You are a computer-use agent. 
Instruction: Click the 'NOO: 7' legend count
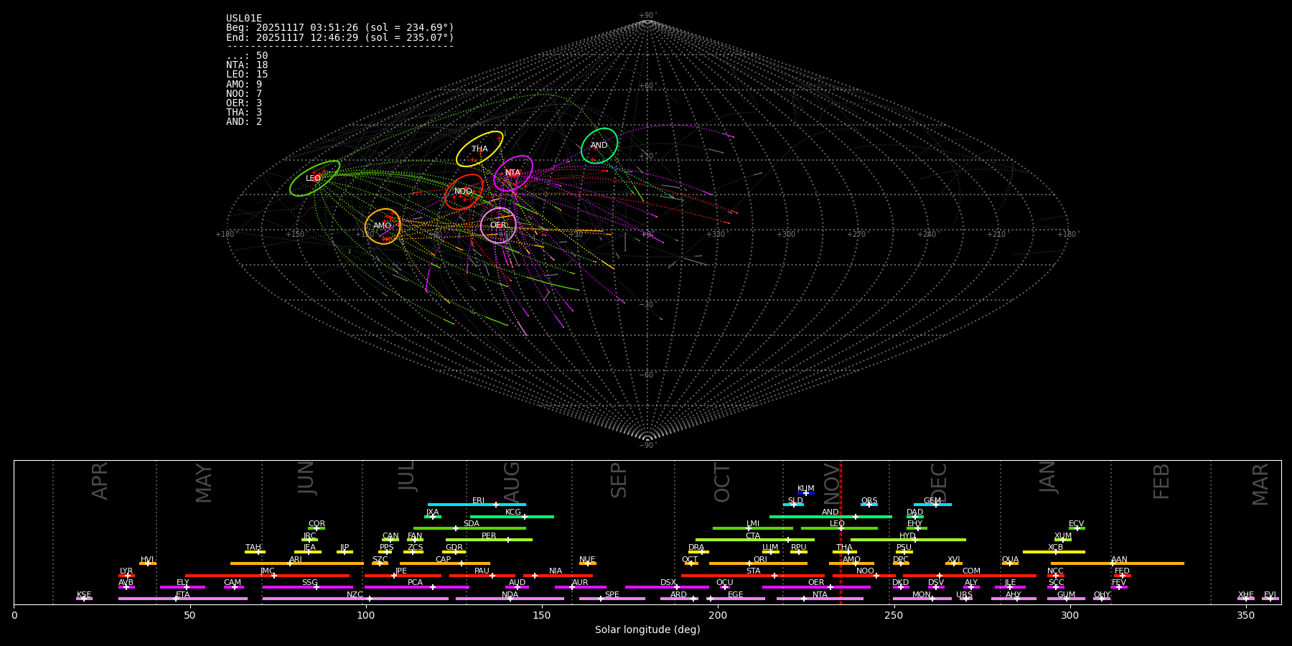click(x=244, y=94)
